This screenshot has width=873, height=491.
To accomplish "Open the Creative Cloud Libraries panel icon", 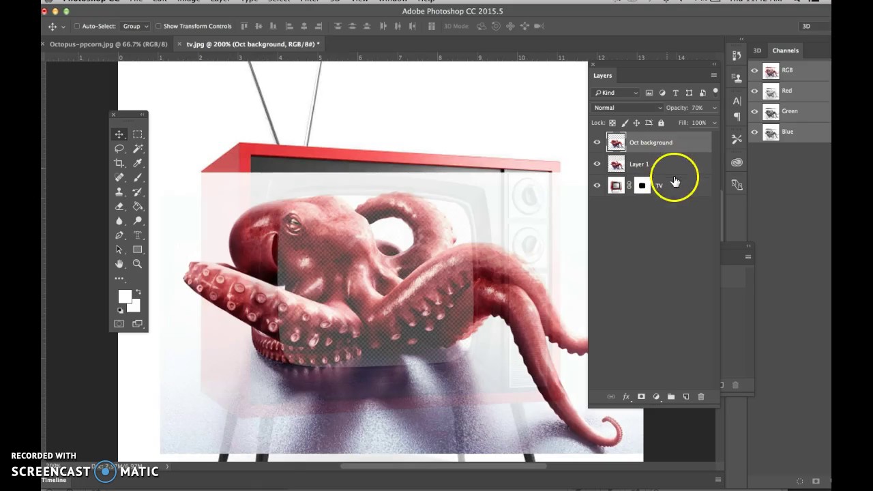I will tap(737, 162).
